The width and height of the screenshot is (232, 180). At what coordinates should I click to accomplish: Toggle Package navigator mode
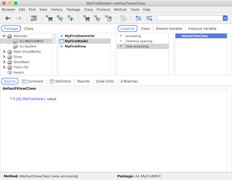point(11,28)
